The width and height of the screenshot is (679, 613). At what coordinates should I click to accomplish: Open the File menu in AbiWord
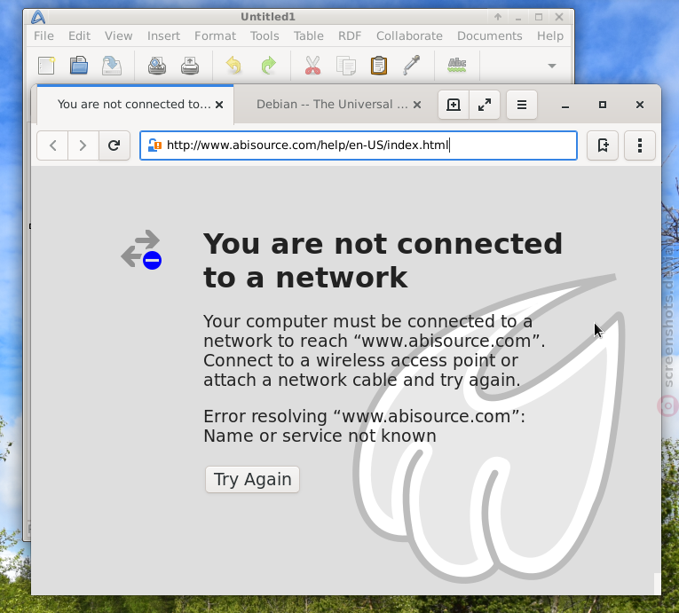43,36
